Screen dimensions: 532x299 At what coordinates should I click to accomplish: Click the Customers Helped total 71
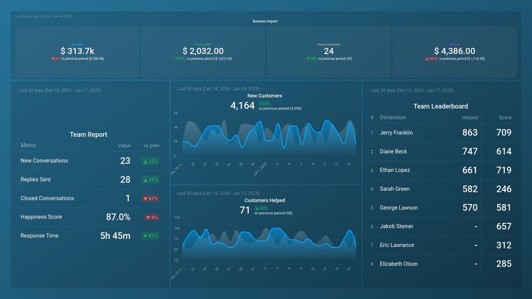click(245, 210)
